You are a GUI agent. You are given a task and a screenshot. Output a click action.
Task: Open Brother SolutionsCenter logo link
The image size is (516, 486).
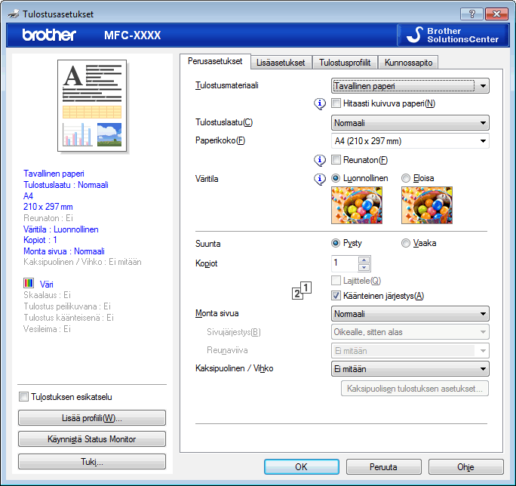click(453, 35)
